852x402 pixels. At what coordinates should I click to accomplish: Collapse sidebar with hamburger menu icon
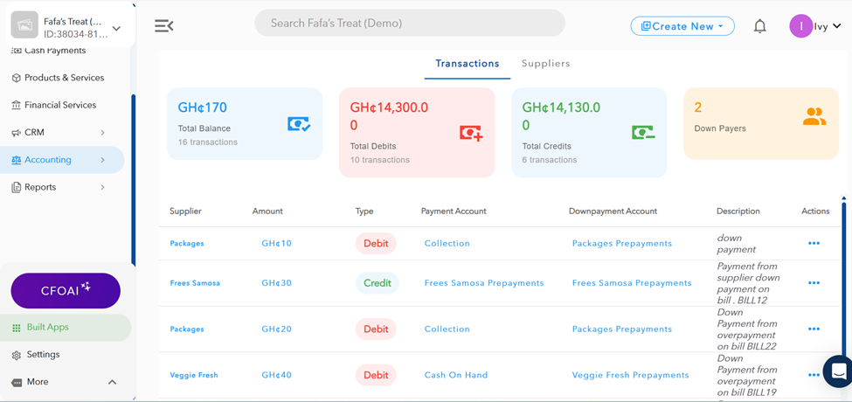click(x=163, y=26)
